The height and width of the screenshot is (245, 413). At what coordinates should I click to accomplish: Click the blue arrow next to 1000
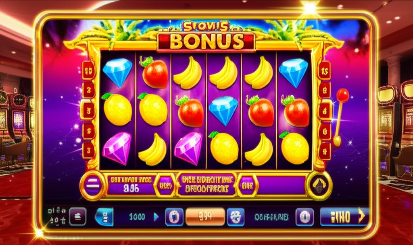(156, 217)
